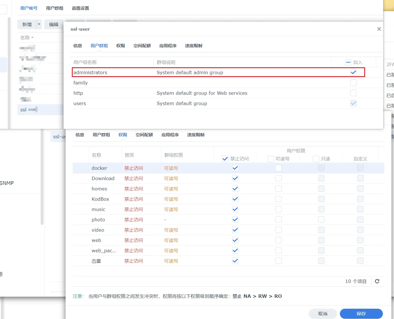Image resolution: width=394 pixels, height=319 pixels.
Task: Toggle the 只读 header checkbox
Action: [316, 159]
